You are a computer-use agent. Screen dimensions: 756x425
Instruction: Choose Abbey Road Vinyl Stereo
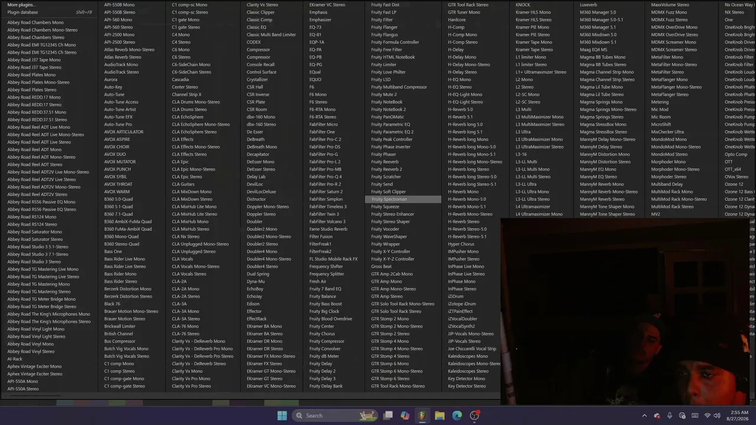[x=31, y=351]
